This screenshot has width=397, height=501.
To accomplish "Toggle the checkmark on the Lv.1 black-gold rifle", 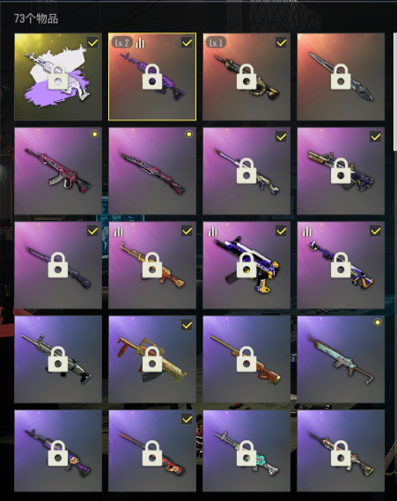I will [x=281, y=42].
